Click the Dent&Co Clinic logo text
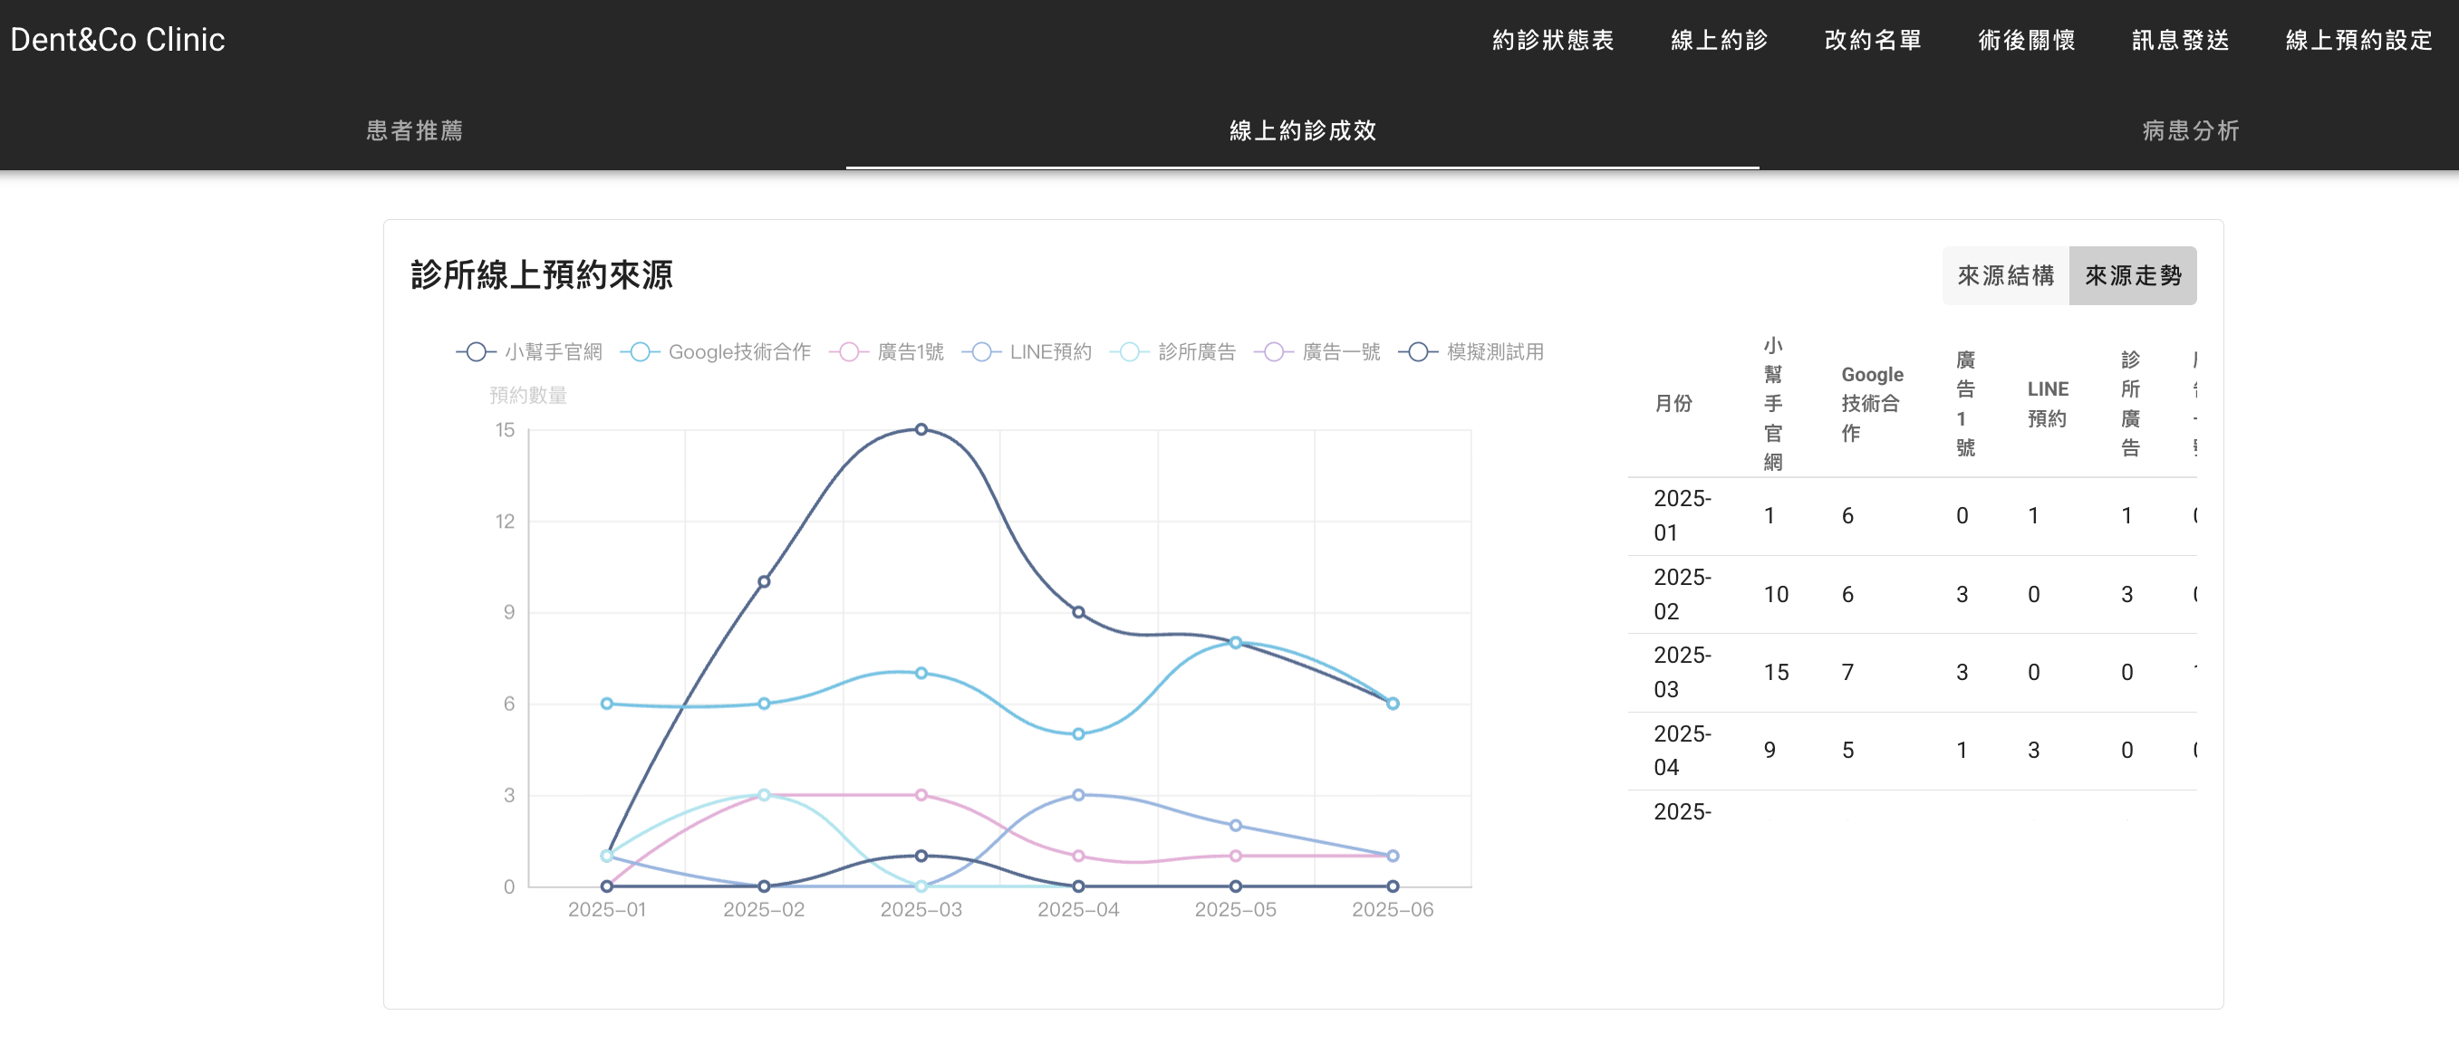 [x=118, y=38]
